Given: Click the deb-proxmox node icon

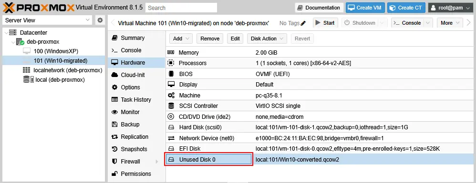Looking at the screenshot, I should tap(20, 42).
